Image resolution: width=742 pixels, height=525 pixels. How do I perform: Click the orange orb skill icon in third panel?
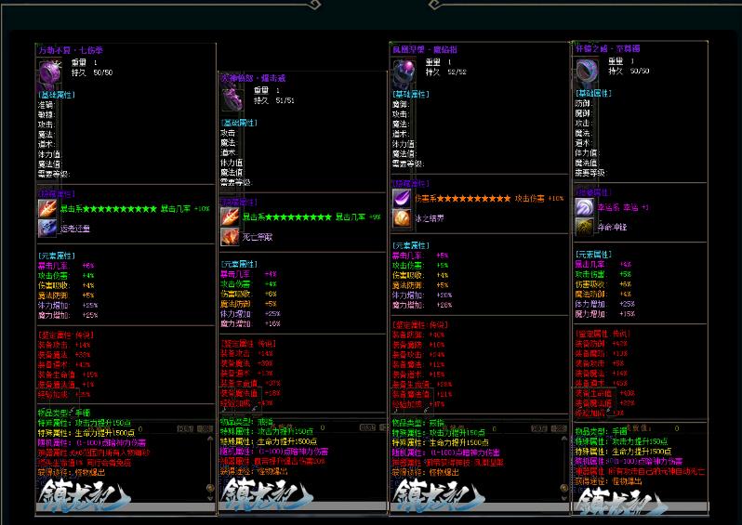coord(402,218)
